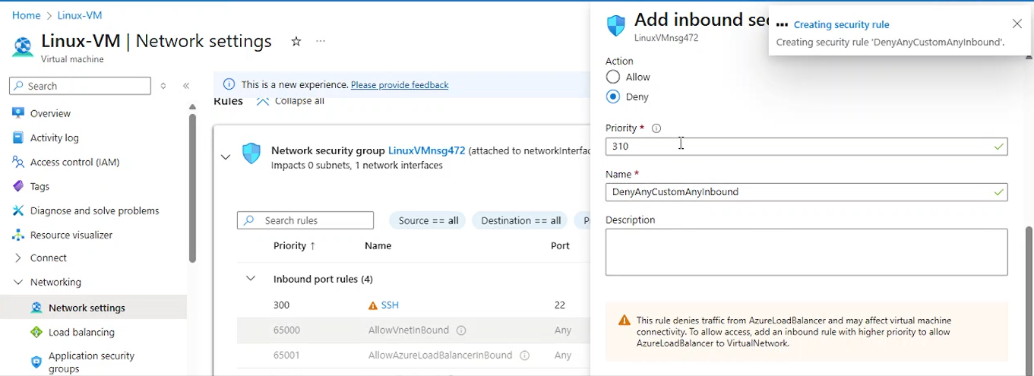Screen dimensions: 1034x376
Task: Click the Name column header
Action: [378, 246]
